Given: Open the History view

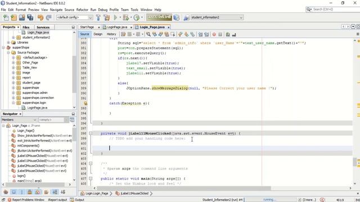Looking at the screenshot, I should 111,34.
